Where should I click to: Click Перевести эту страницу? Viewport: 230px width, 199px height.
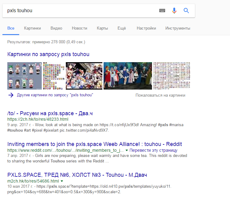click(154, 150)
